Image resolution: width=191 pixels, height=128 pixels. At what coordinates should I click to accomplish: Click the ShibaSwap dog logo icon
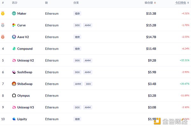[14, 84]
